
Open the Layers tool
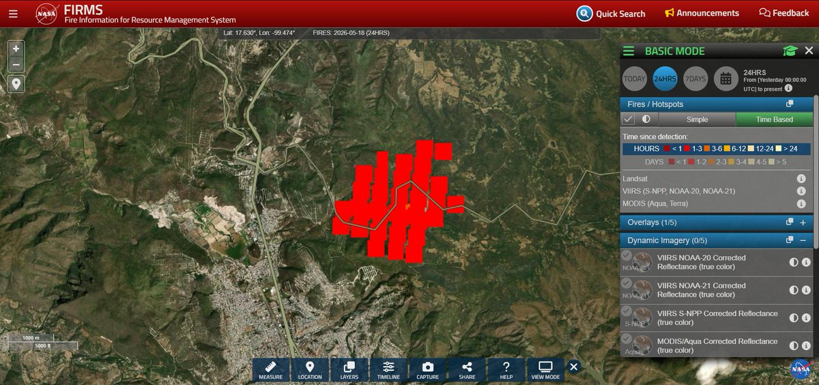coord(349,370)
